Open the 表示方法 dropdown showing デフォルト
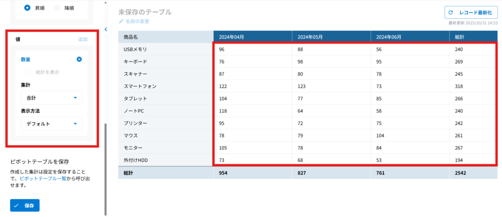Screen dimensions: 502x217 coord(51,124)
